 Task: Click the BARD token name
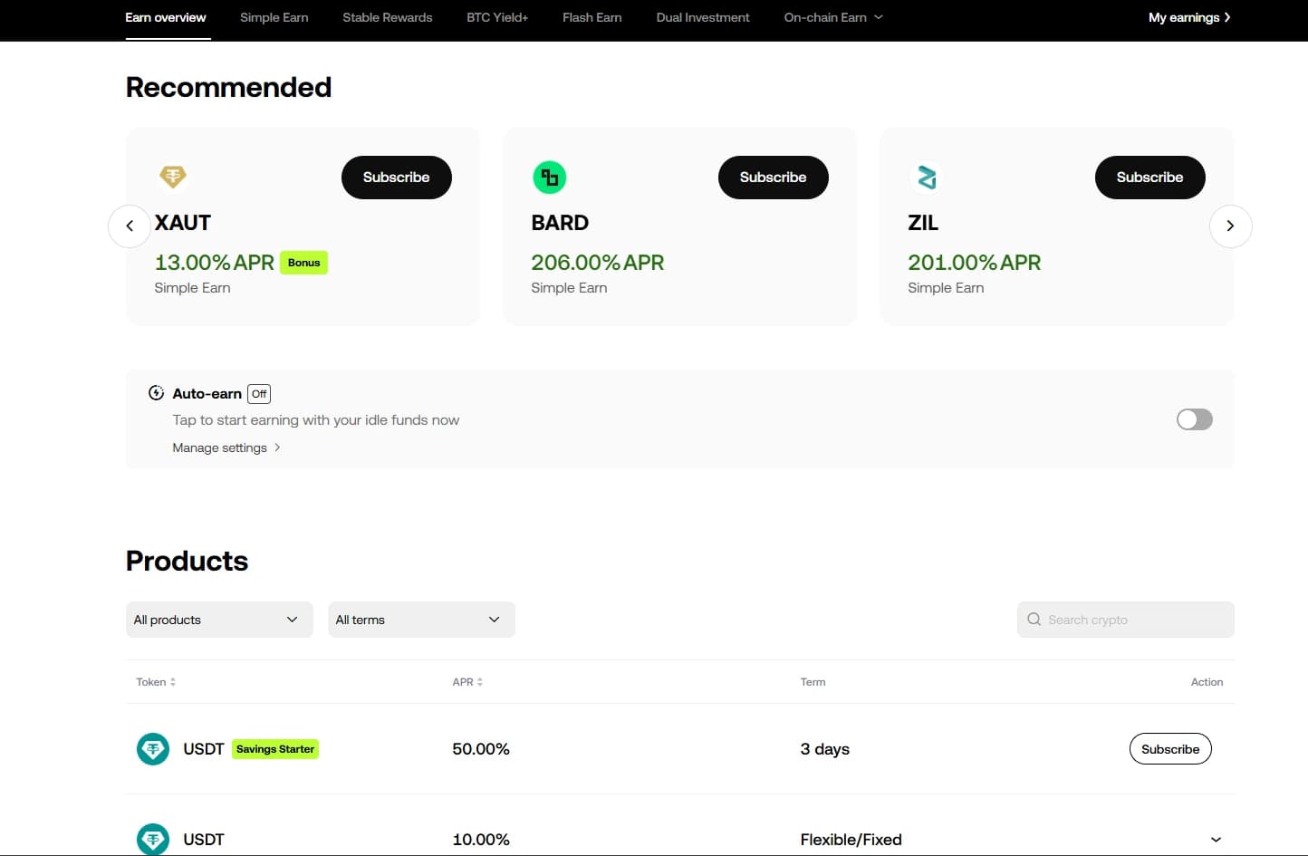tap(560, 223)
